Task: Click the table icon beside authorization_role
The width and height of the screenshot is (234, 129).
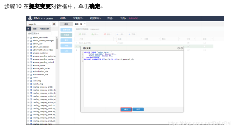Action: (31, 71)
